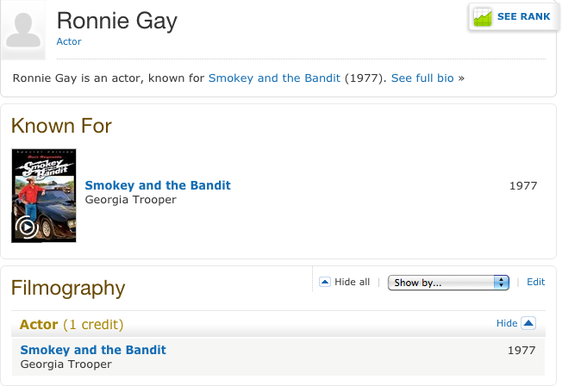
Task: Collapse the Actor (1 credit) section header
Action: pos(72,325)
